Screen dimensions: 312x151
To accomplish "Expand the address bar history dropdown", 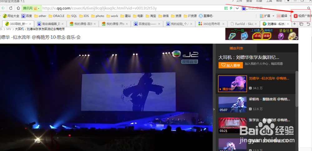I will pyautogui.click(x=237, y=8).
